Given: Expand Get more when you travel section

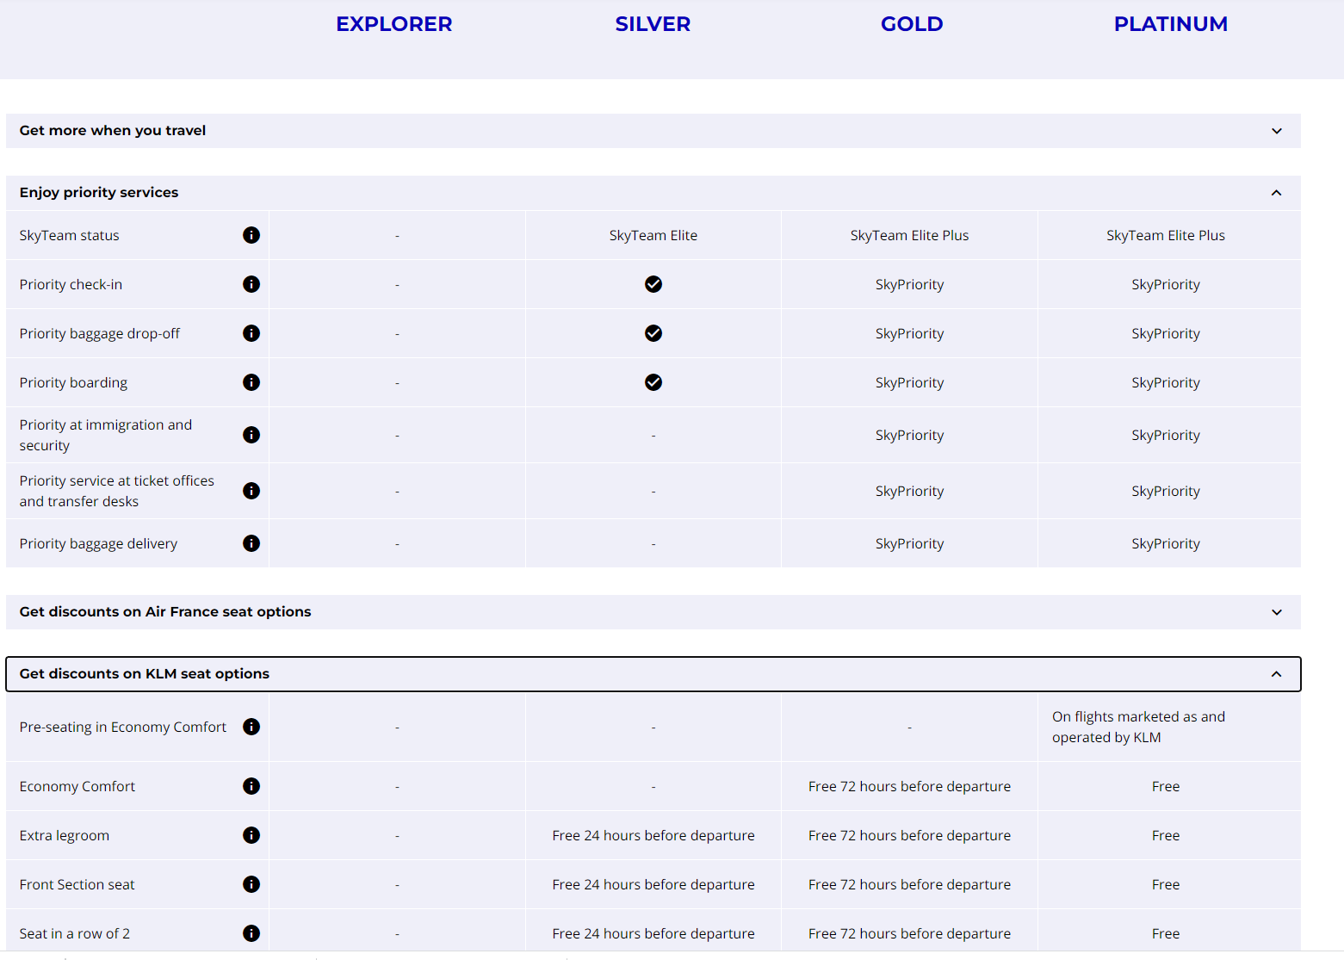Looking at the screenshot, I should click(x=1276, y=131).
